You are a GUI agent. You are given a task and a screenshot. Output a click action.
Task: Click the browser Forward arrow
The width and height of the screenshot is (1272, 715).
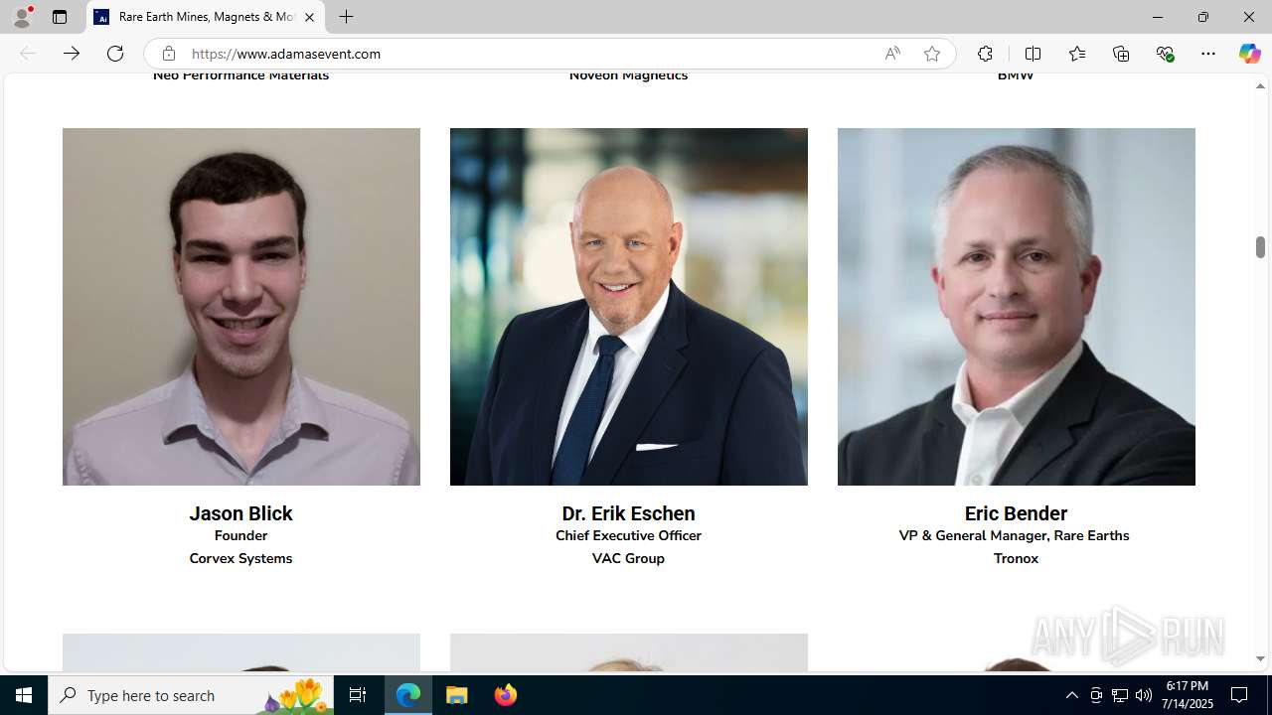(x=72, y=54)
